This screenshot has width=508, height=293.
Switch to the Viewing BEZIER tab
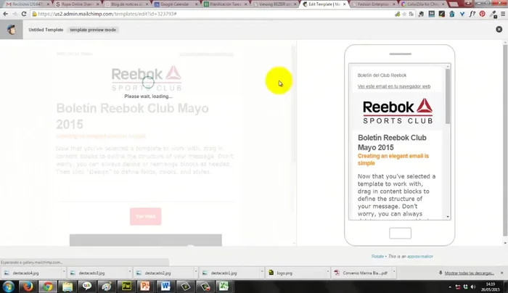(x=274, y=4)
